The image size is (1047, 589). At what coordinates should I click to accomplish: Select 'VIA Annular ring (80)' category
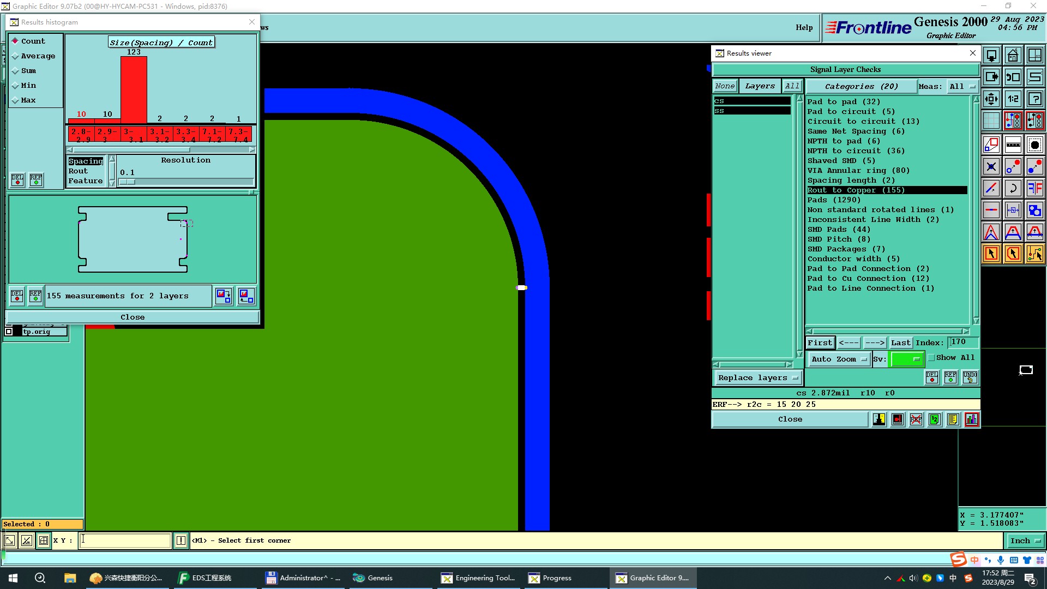click(858, 171)
